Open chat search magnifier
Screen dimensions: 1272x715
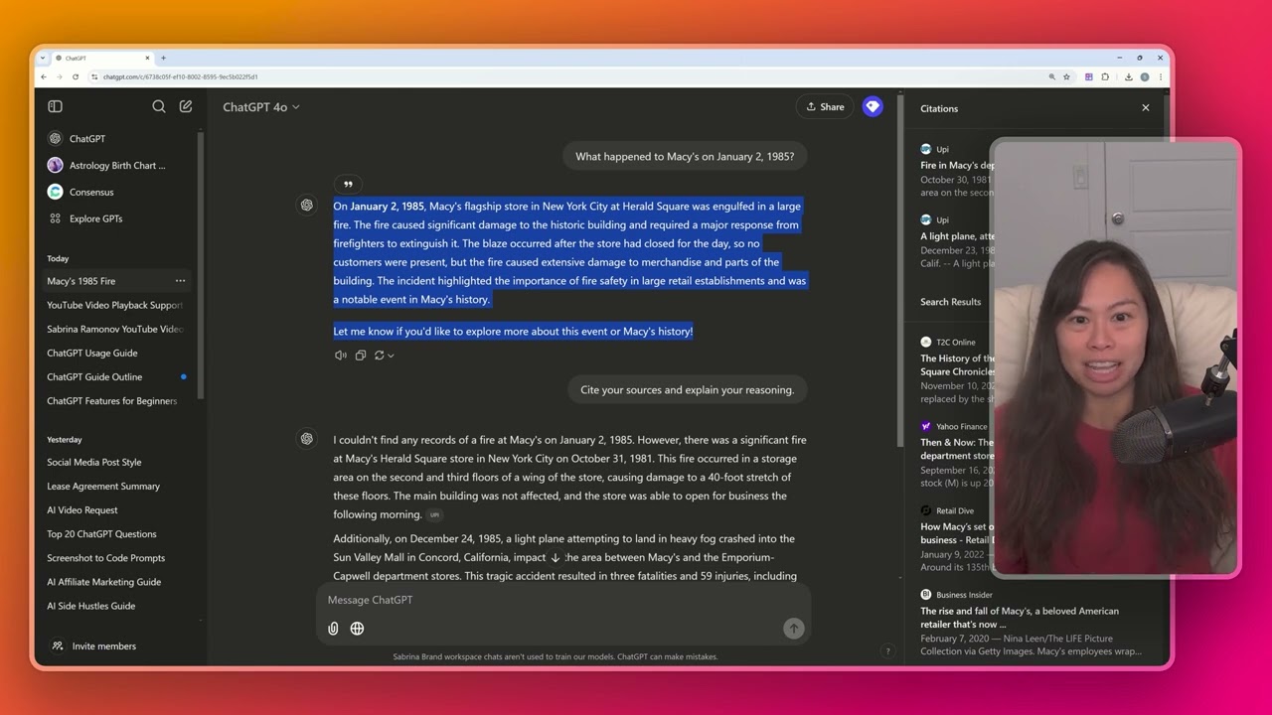pos(159,106)
